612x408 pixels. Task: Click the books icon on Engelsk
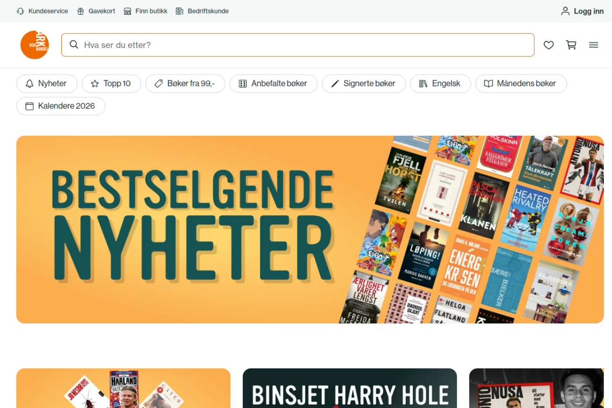tap(423, 84)
